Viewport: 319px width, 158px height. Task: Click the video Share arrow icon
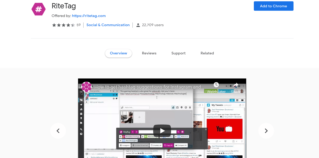point(236,85)
